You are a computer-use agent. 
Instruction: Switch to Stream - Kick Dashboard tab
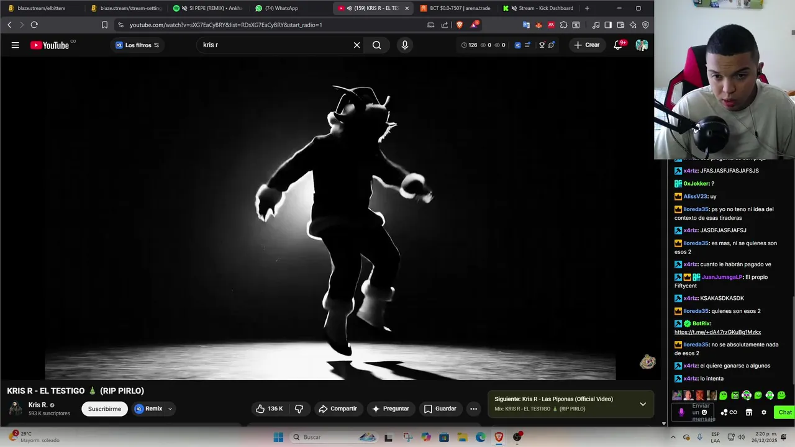[x=538, y=8]
